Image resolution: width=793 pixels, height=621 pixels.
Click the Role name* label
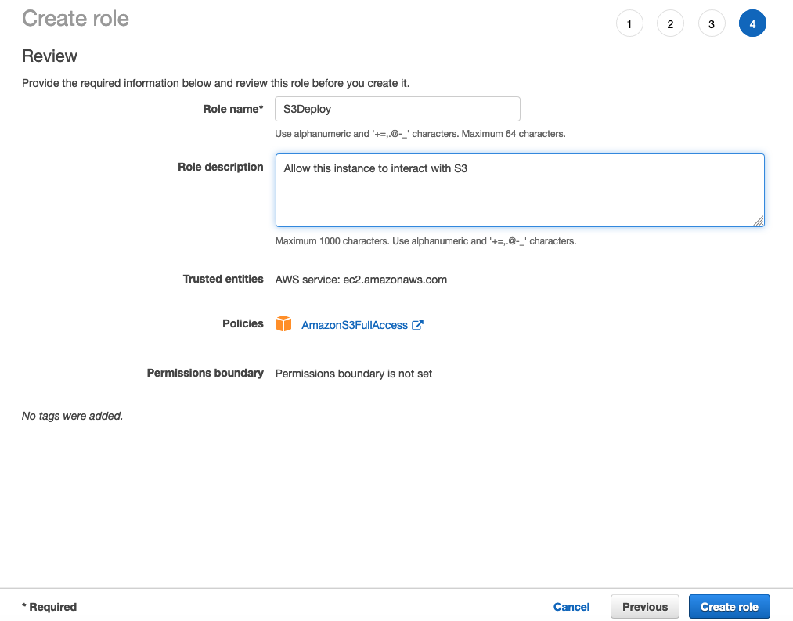click(x=233, y=109)
